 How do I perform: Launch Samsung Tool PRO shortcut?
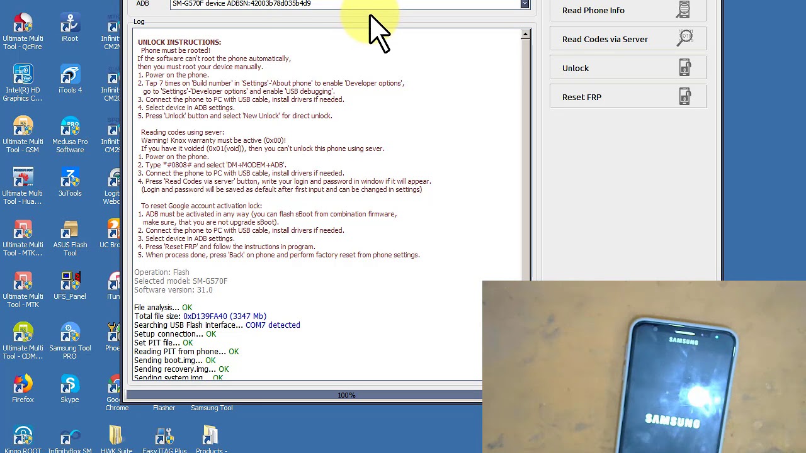pos(70,341)
